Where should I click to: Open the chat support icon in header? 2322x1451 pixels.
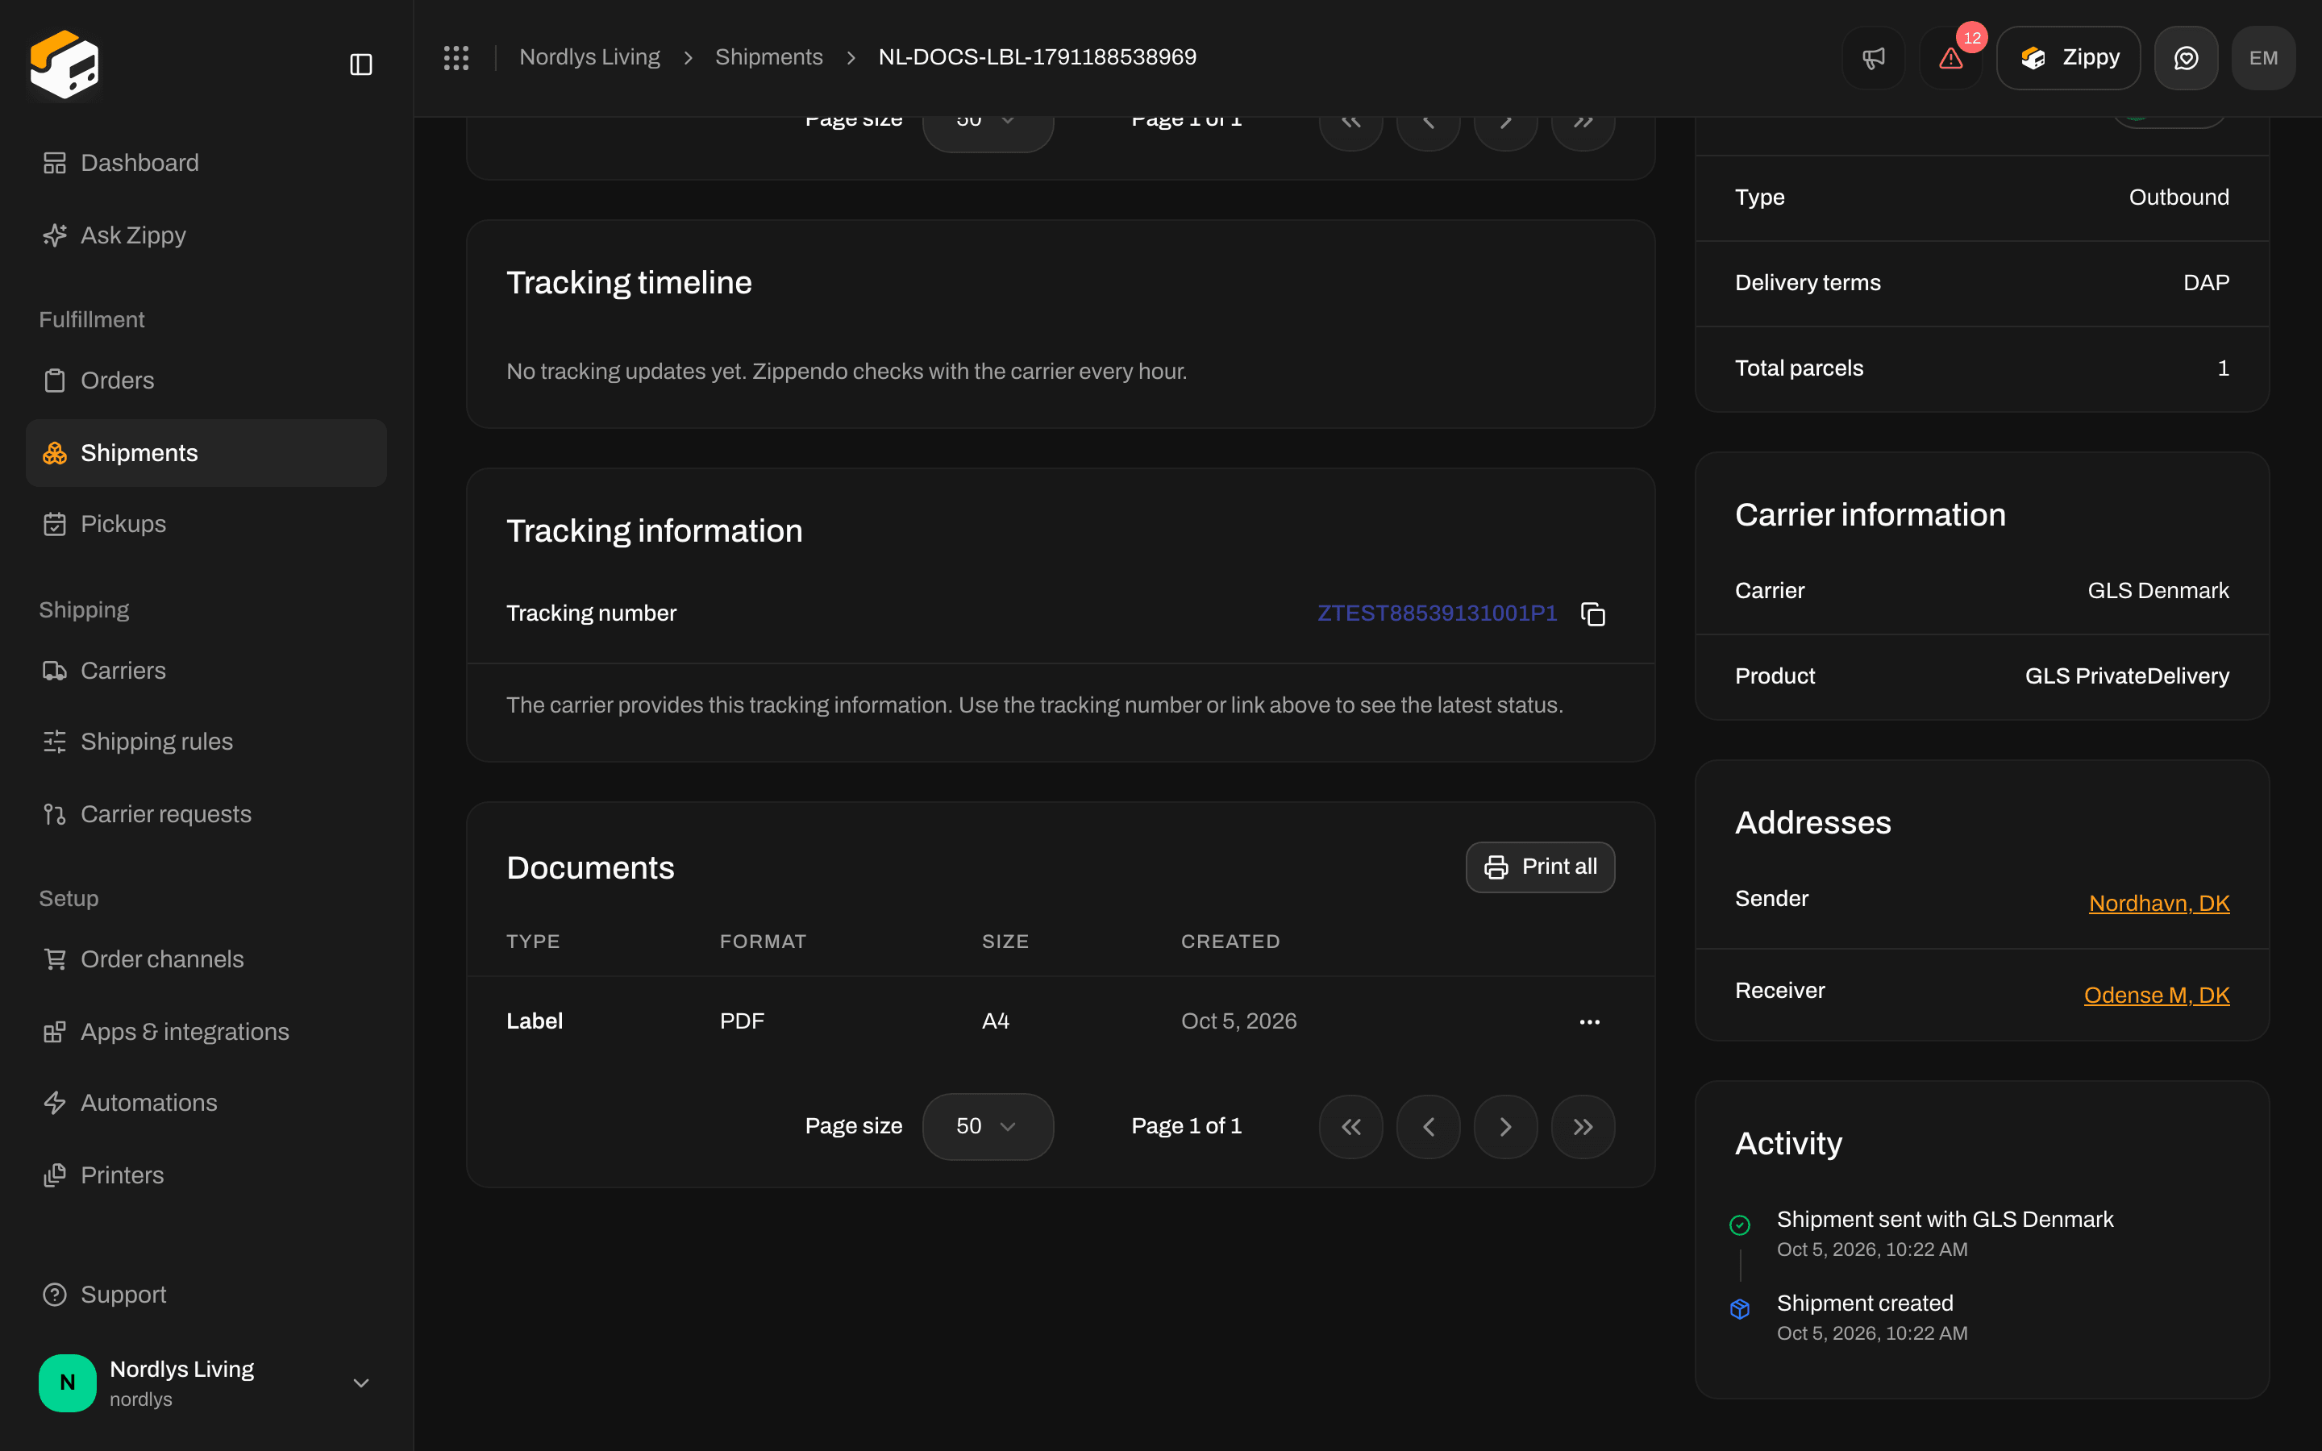coord(2186,57)
